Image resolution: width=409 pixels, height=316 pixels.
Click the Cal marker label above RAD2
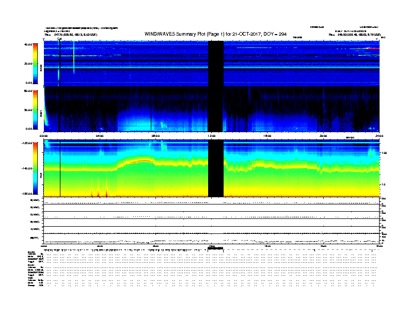(59, 39)
